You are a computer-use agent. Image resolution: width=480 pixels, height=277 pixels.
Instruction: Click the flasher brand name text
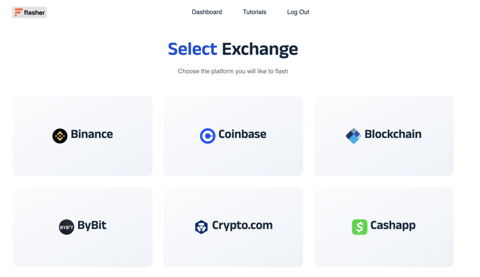(35, 12)
